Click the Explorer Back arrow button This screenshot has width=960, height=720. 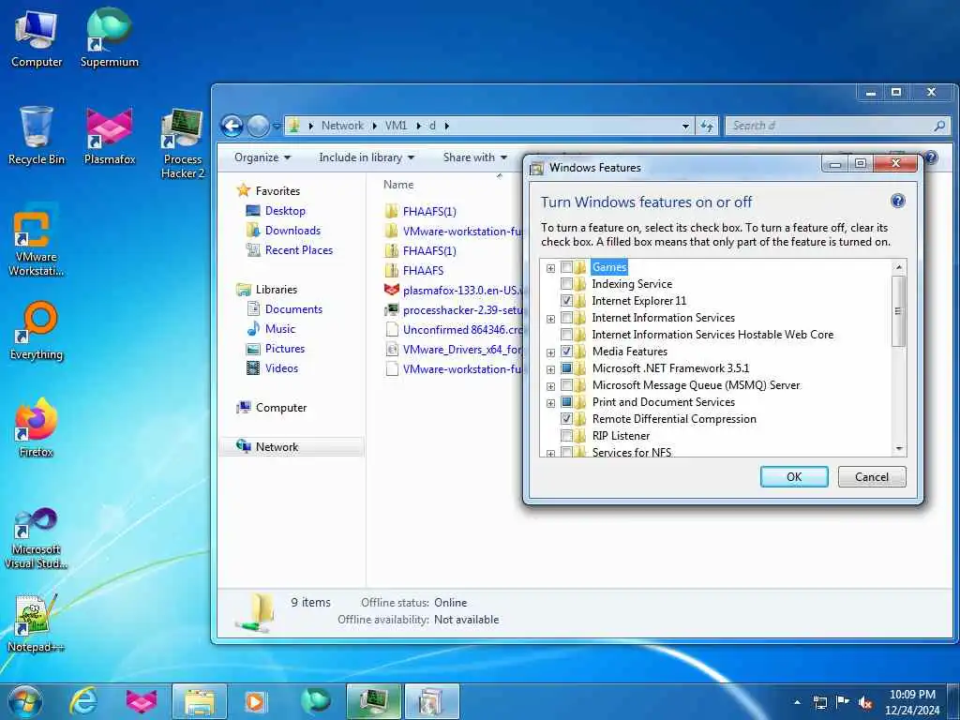coord(232,127)
